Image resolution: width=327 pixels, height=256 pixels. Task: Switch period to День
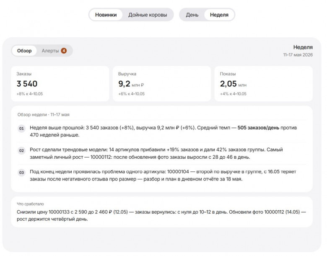(x=192, y=15)
